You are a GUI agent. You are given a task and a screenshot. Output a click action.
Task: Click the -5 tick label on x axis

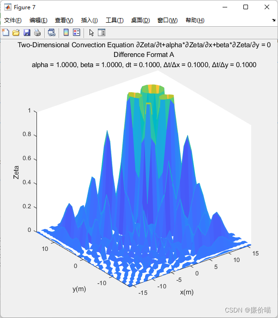(x=179, y=280)
